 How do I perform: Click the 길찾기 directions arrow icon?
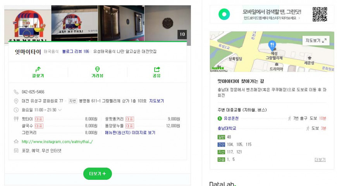[x=38, y=69]
